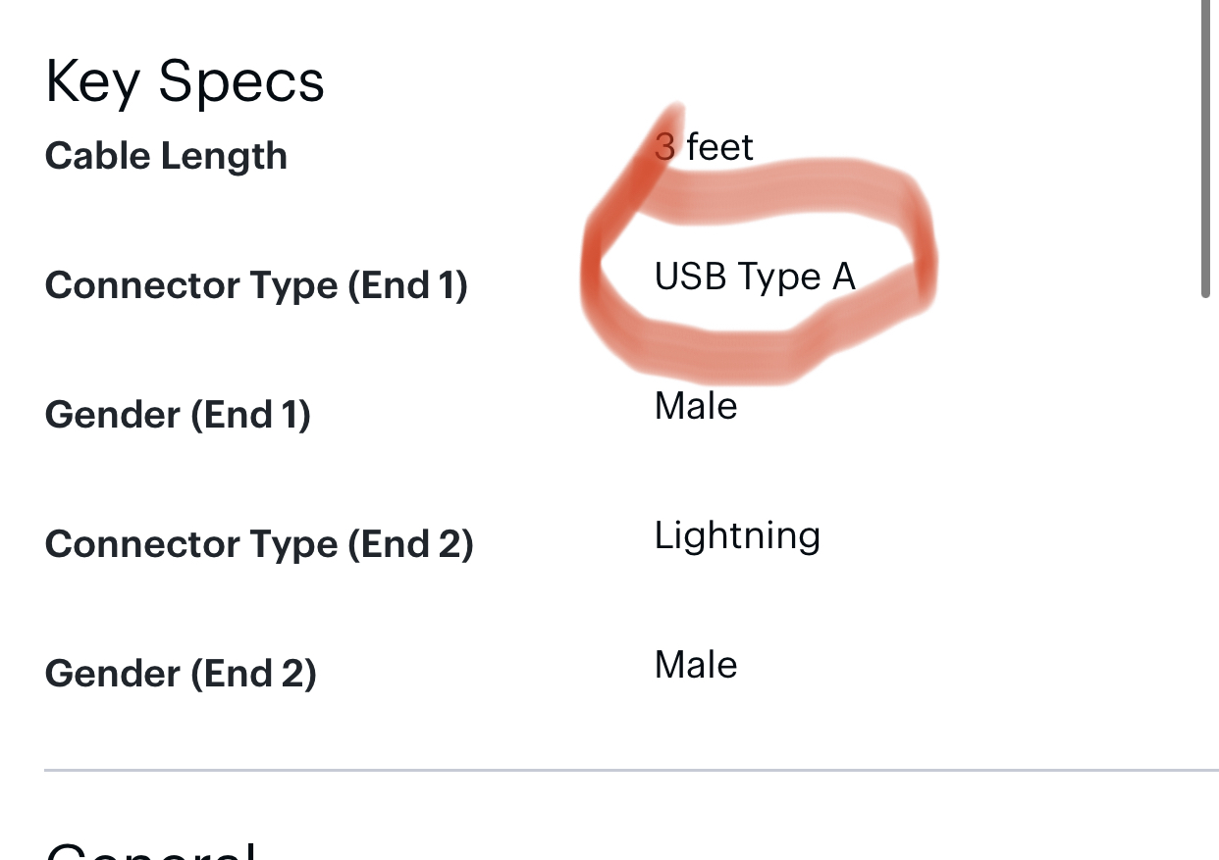The width and height of the screenshot is (1219, 860).
Task: Select the Cable Length label
Action: click(x=166, y=156)
